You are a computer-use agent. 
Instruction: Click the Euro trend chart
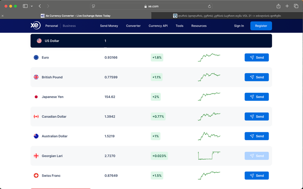pos(209,58)
